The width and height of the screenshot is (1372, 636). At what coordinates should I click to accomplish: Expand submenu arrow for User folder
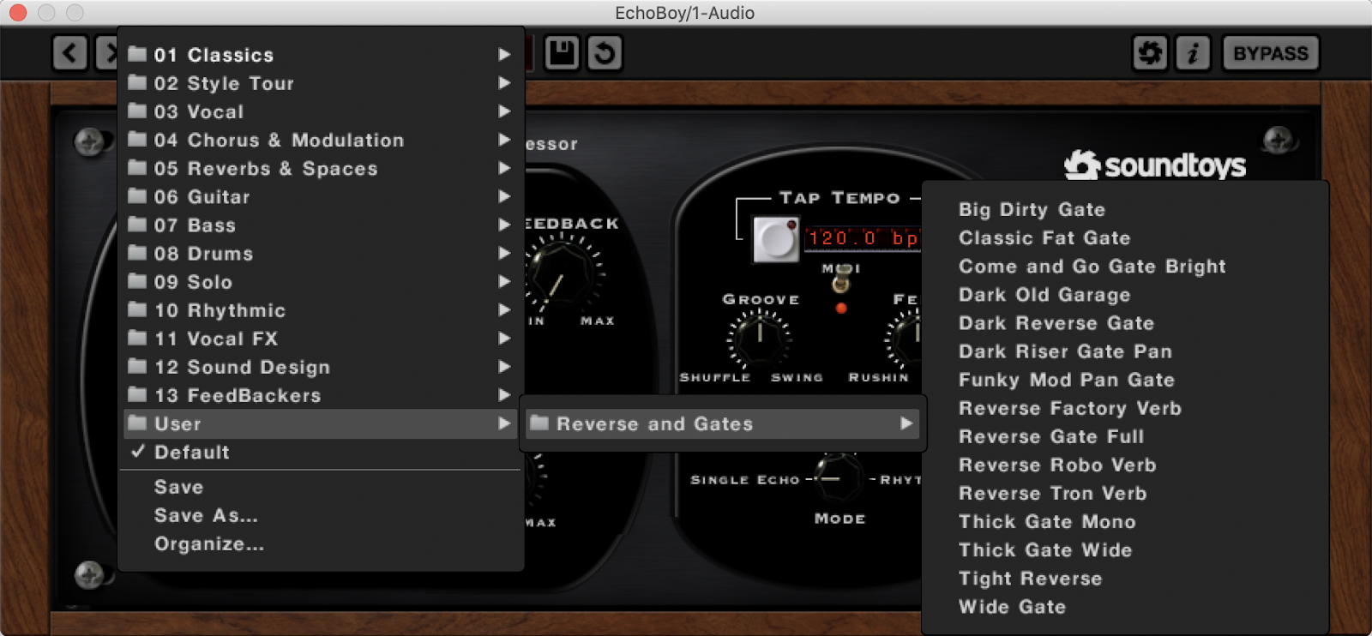click(x=504, y=423)
